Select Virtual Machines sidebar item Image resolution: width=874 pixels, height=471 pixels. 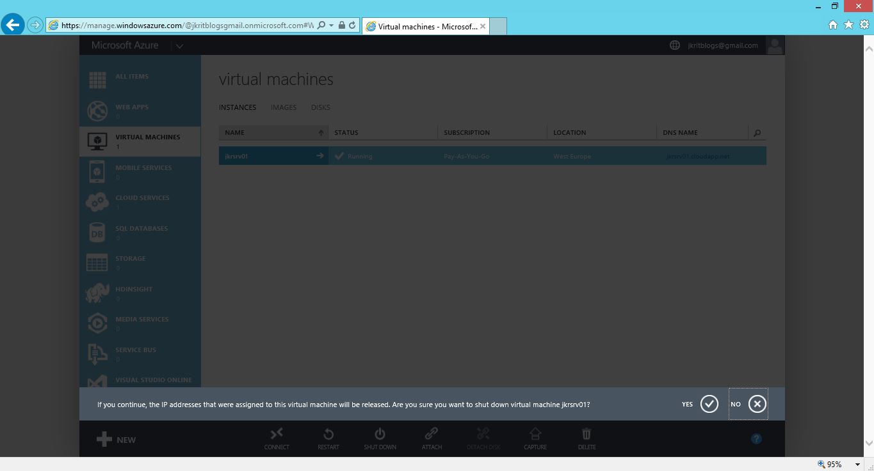coord(140,141)
